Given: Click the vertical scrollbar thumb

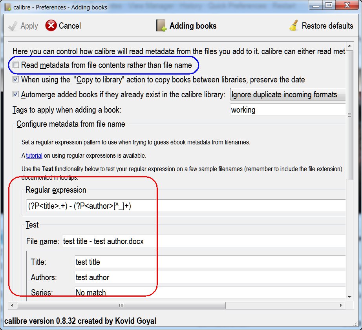Looking at the screenshot, I should pyautogui.click(x=349, y=115).
